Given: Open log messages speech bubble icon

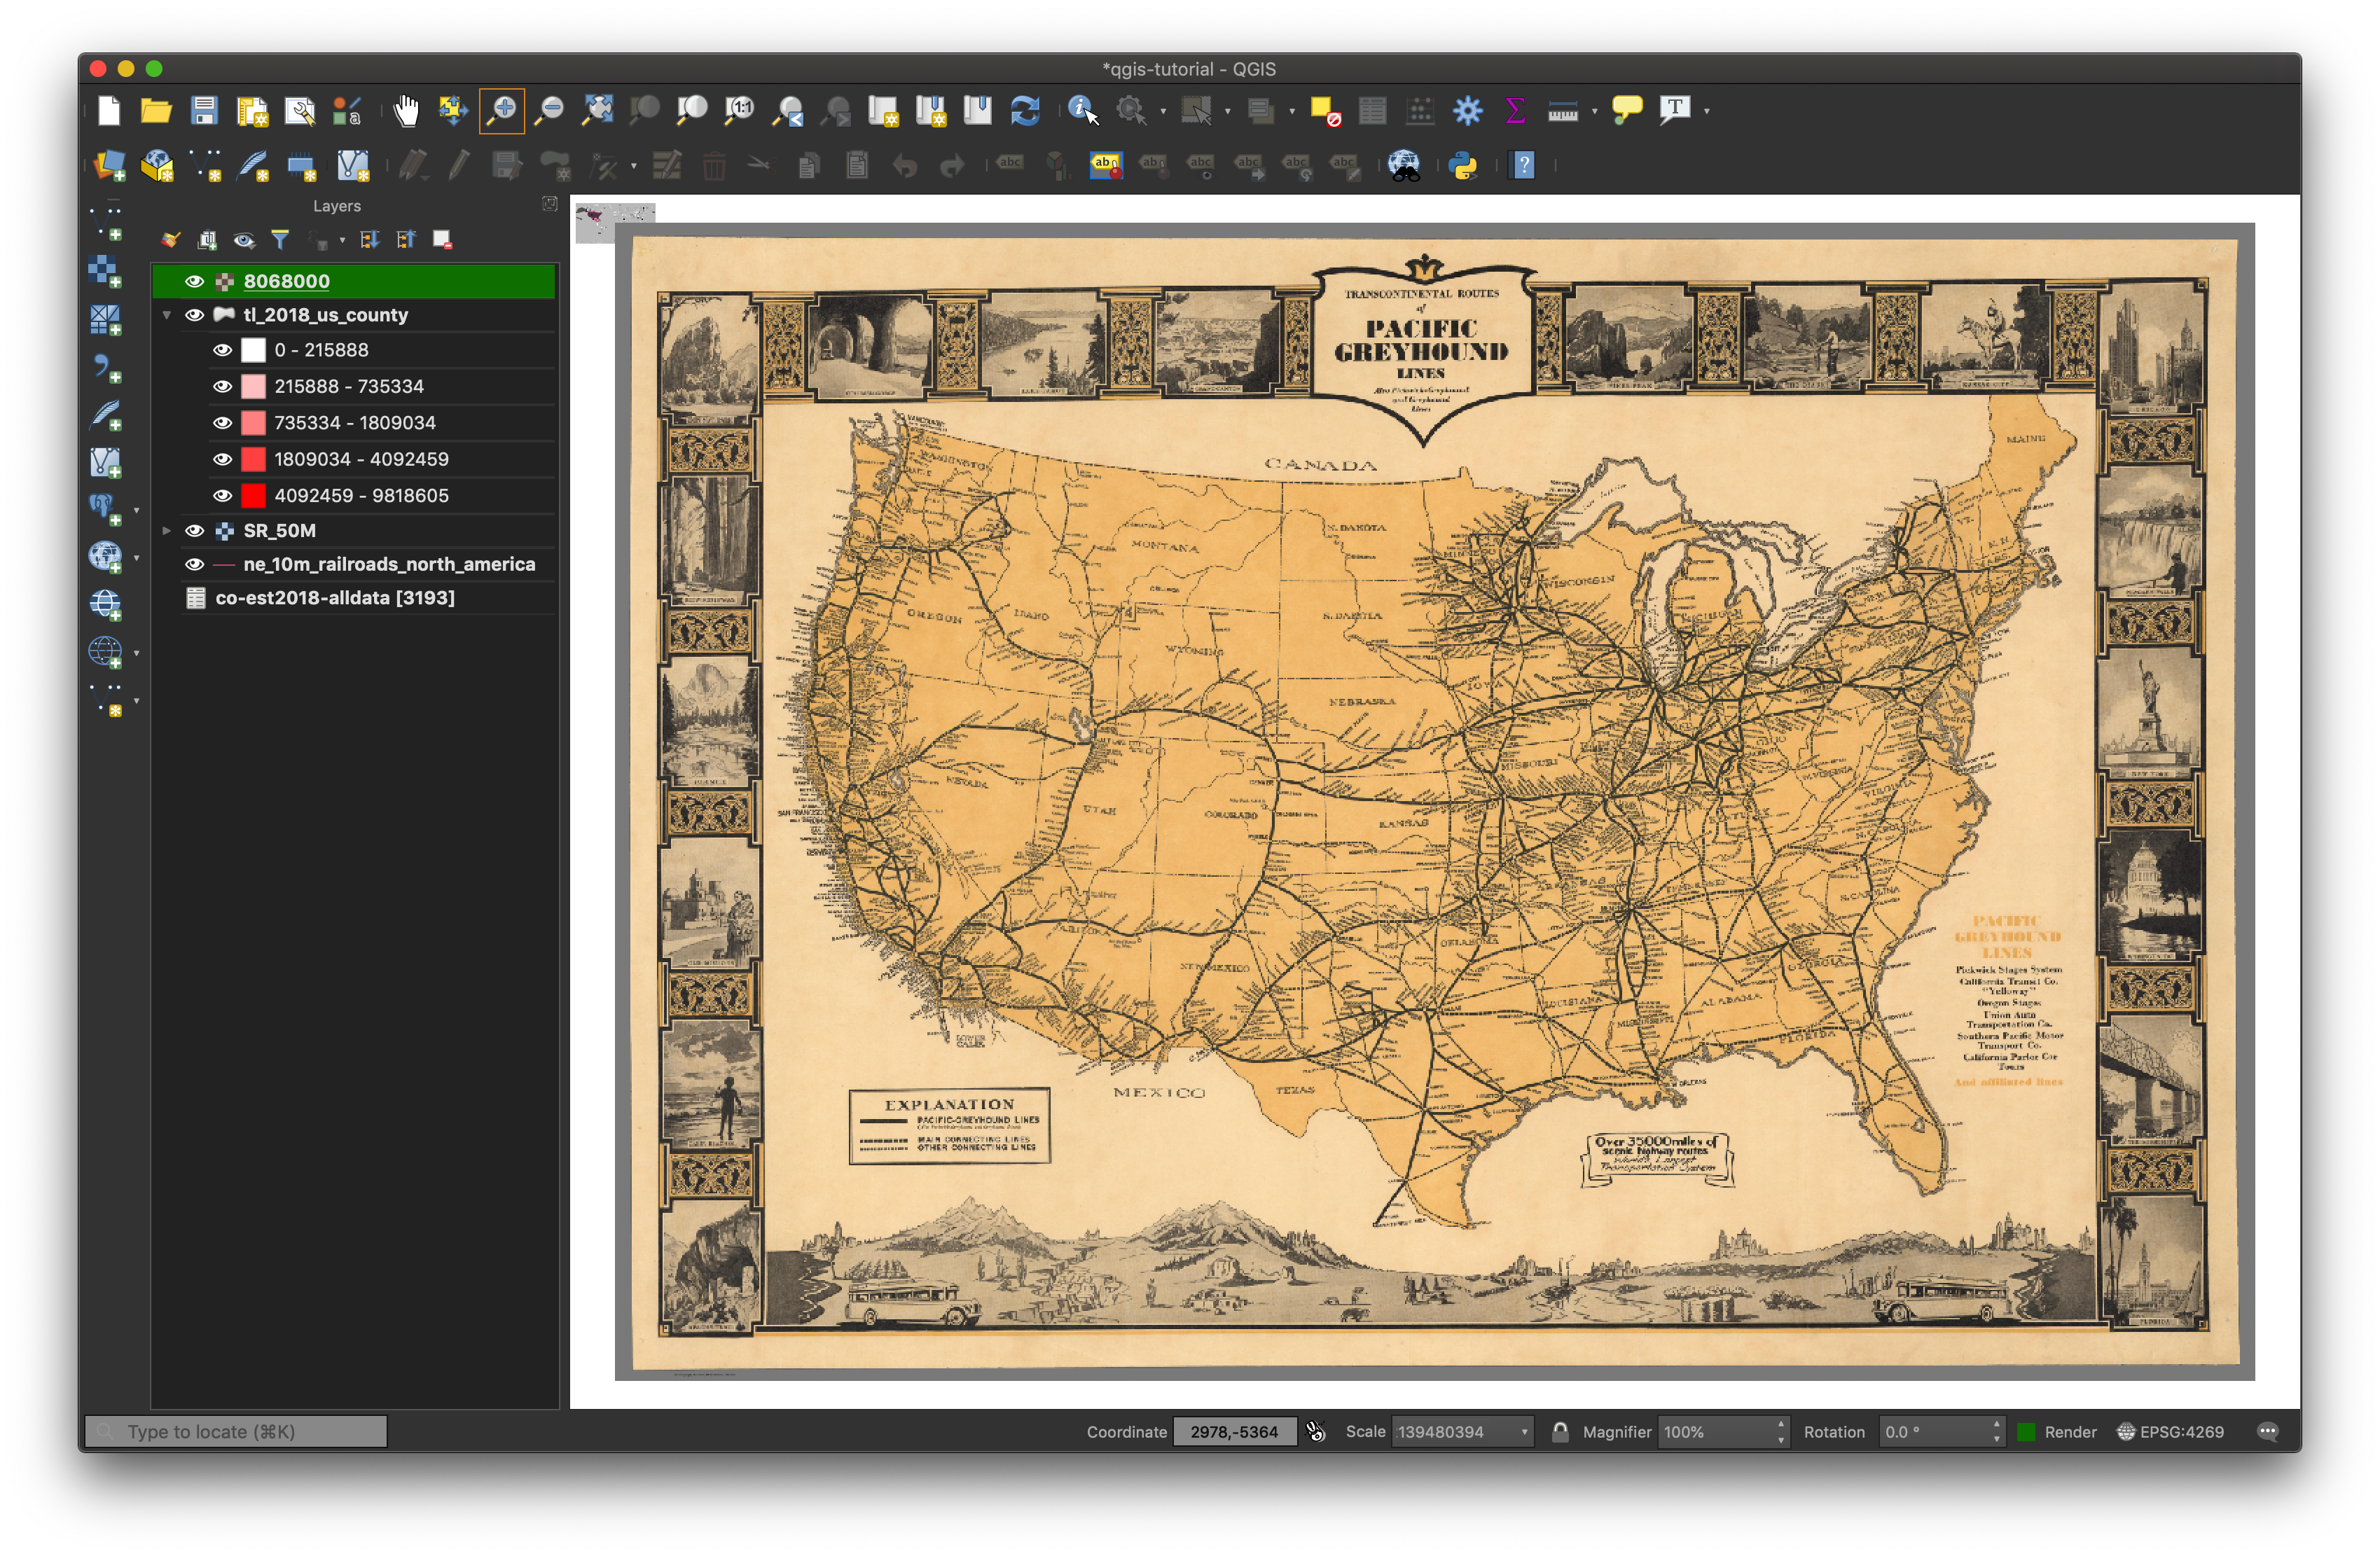Looking at the screenshot, I should 2267,1432.
